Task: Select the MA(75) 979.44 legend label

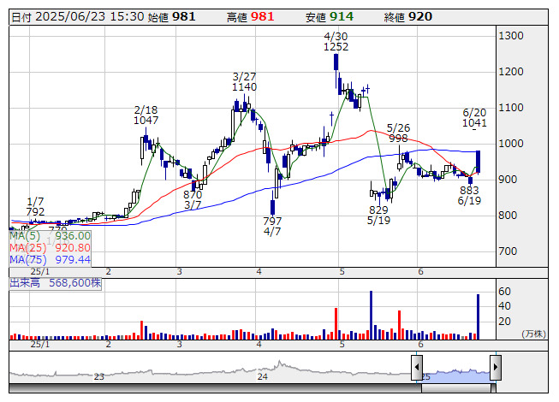Action: click(x=50, y=259)
